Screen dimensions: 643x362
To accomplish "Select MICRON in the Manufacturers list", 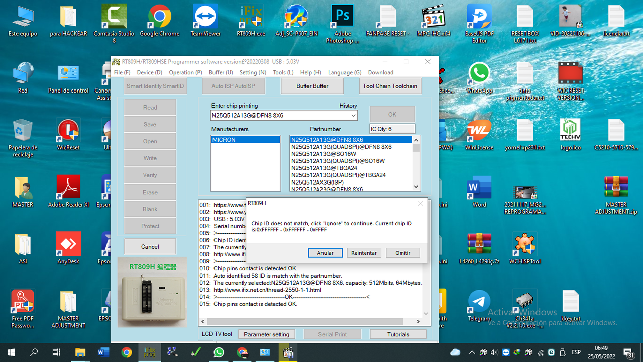I will [x=246, y=140].
